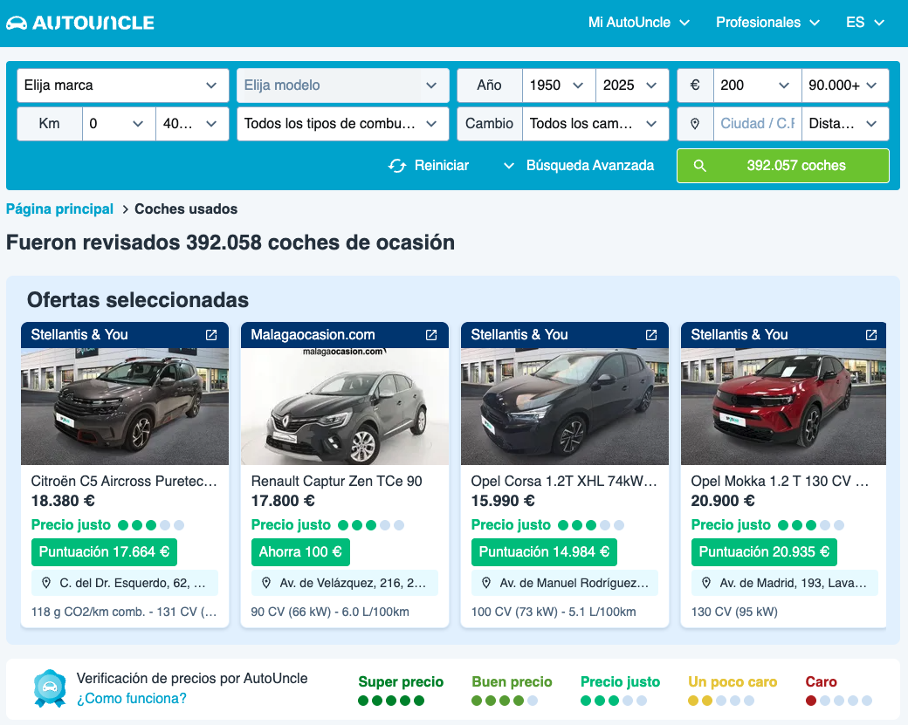Open the Elija modelo dropdown
The width and height of the screenshot is (908, 725).
pos(343,85)
